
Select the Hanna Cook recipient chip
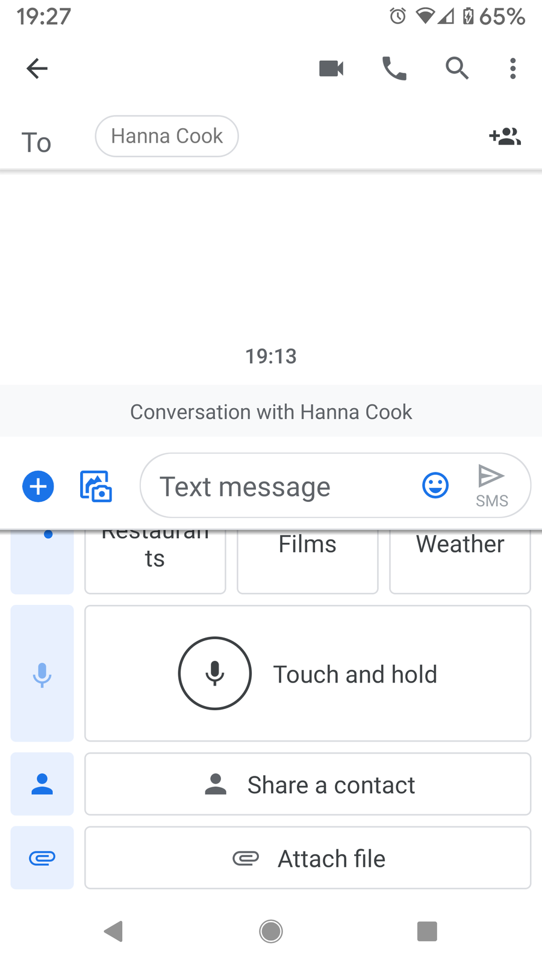click(167, 137)
